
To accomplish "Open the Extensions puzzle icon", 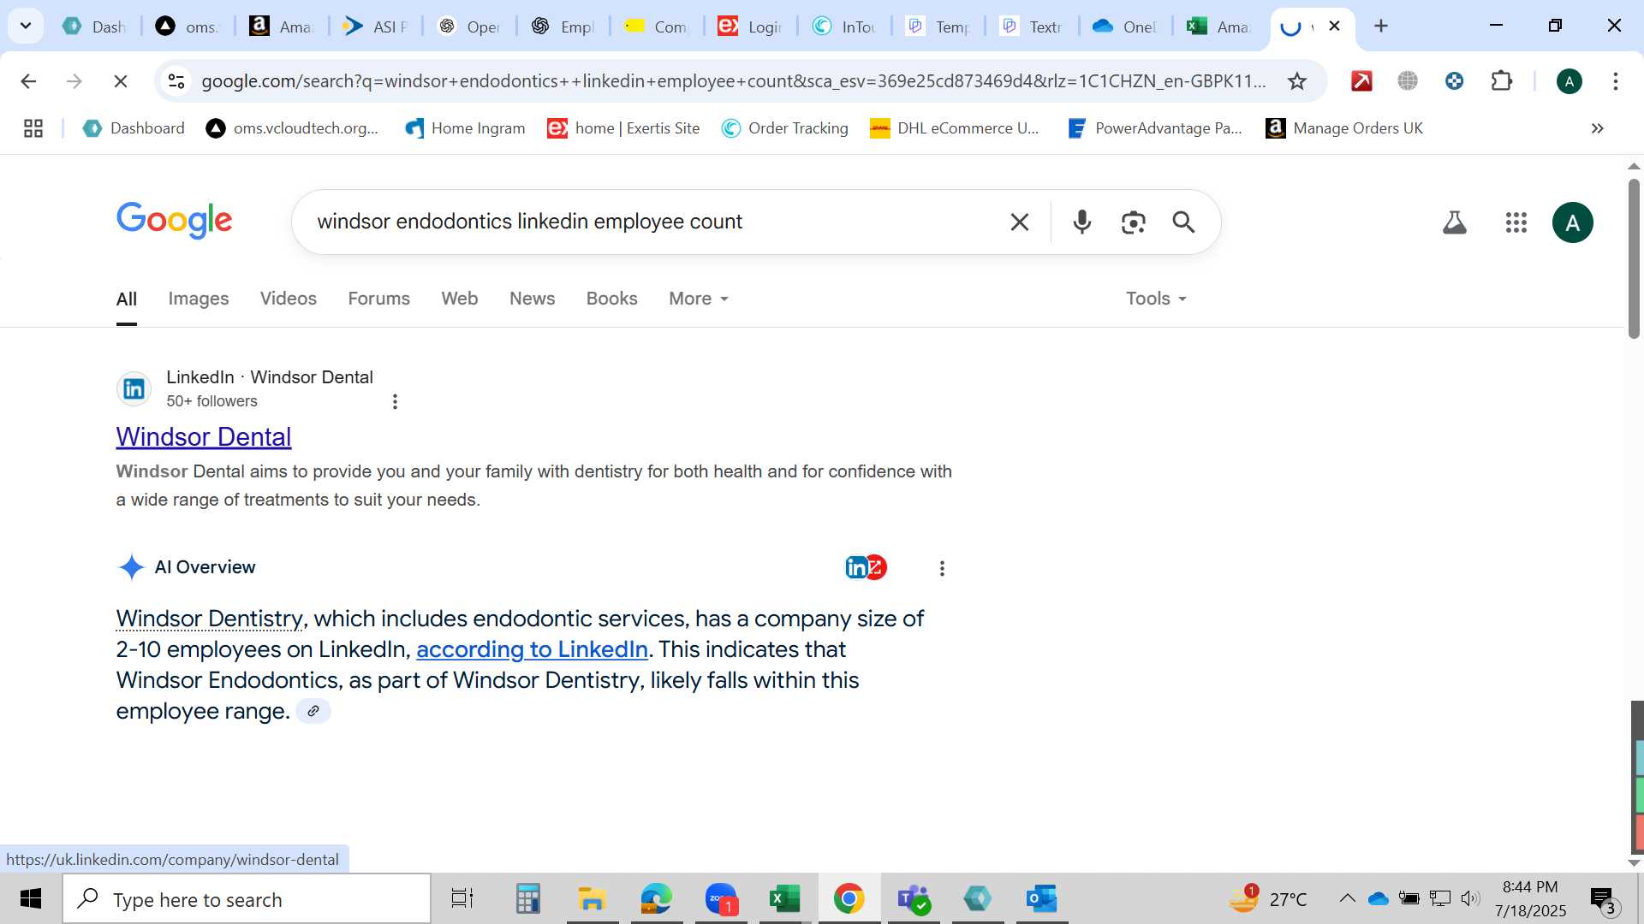I will coord(1501,81).
